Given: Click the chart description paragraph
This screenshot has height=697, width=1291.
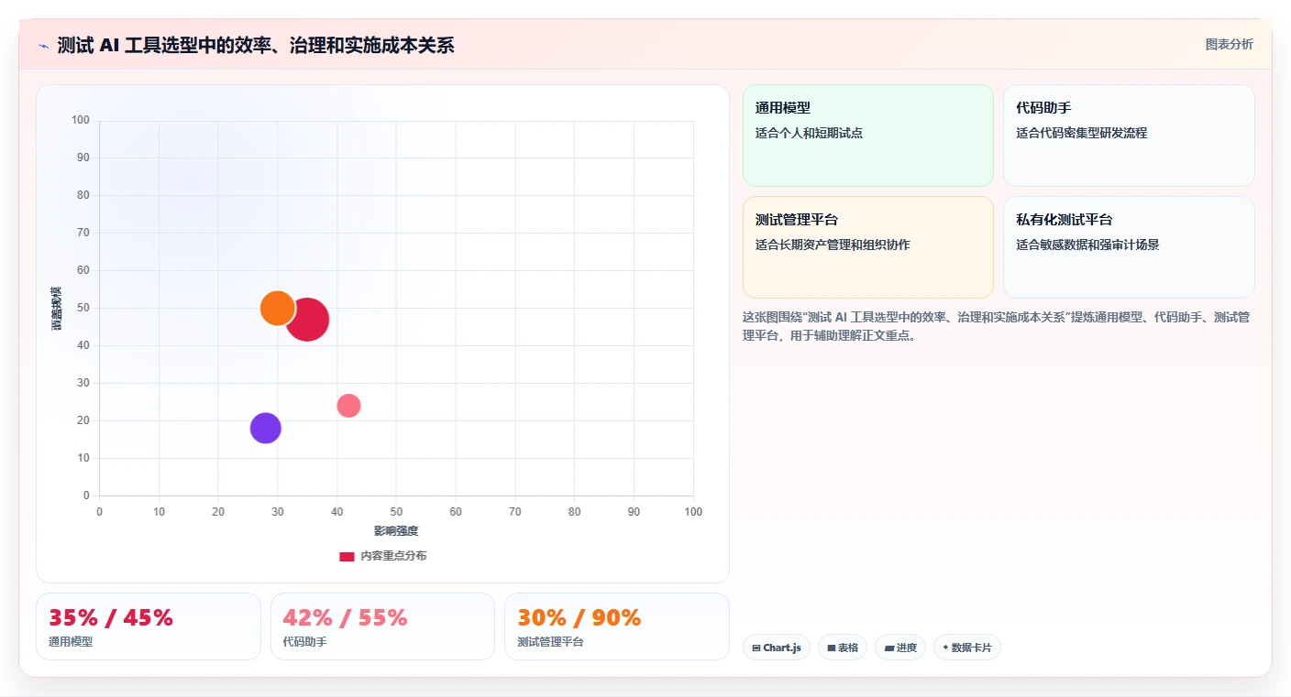Looking at the screenshot, I should 997,326.
